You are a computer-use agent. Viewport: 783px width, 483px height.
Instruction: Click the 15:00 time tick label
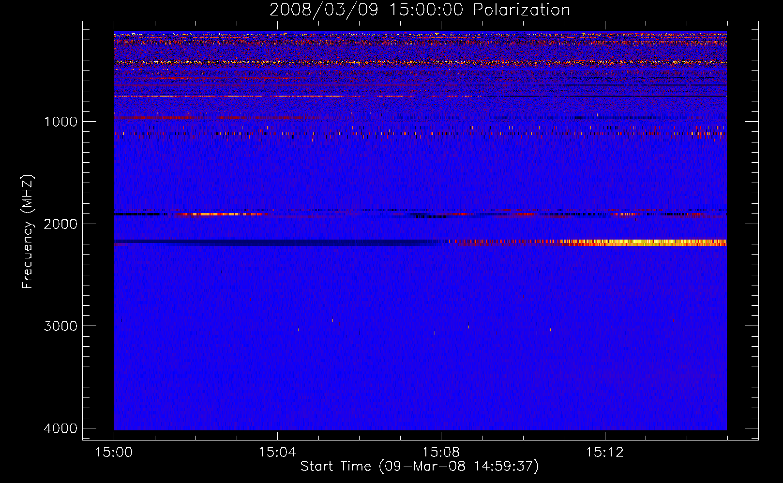pyautogui.click(x=114, y=453)
